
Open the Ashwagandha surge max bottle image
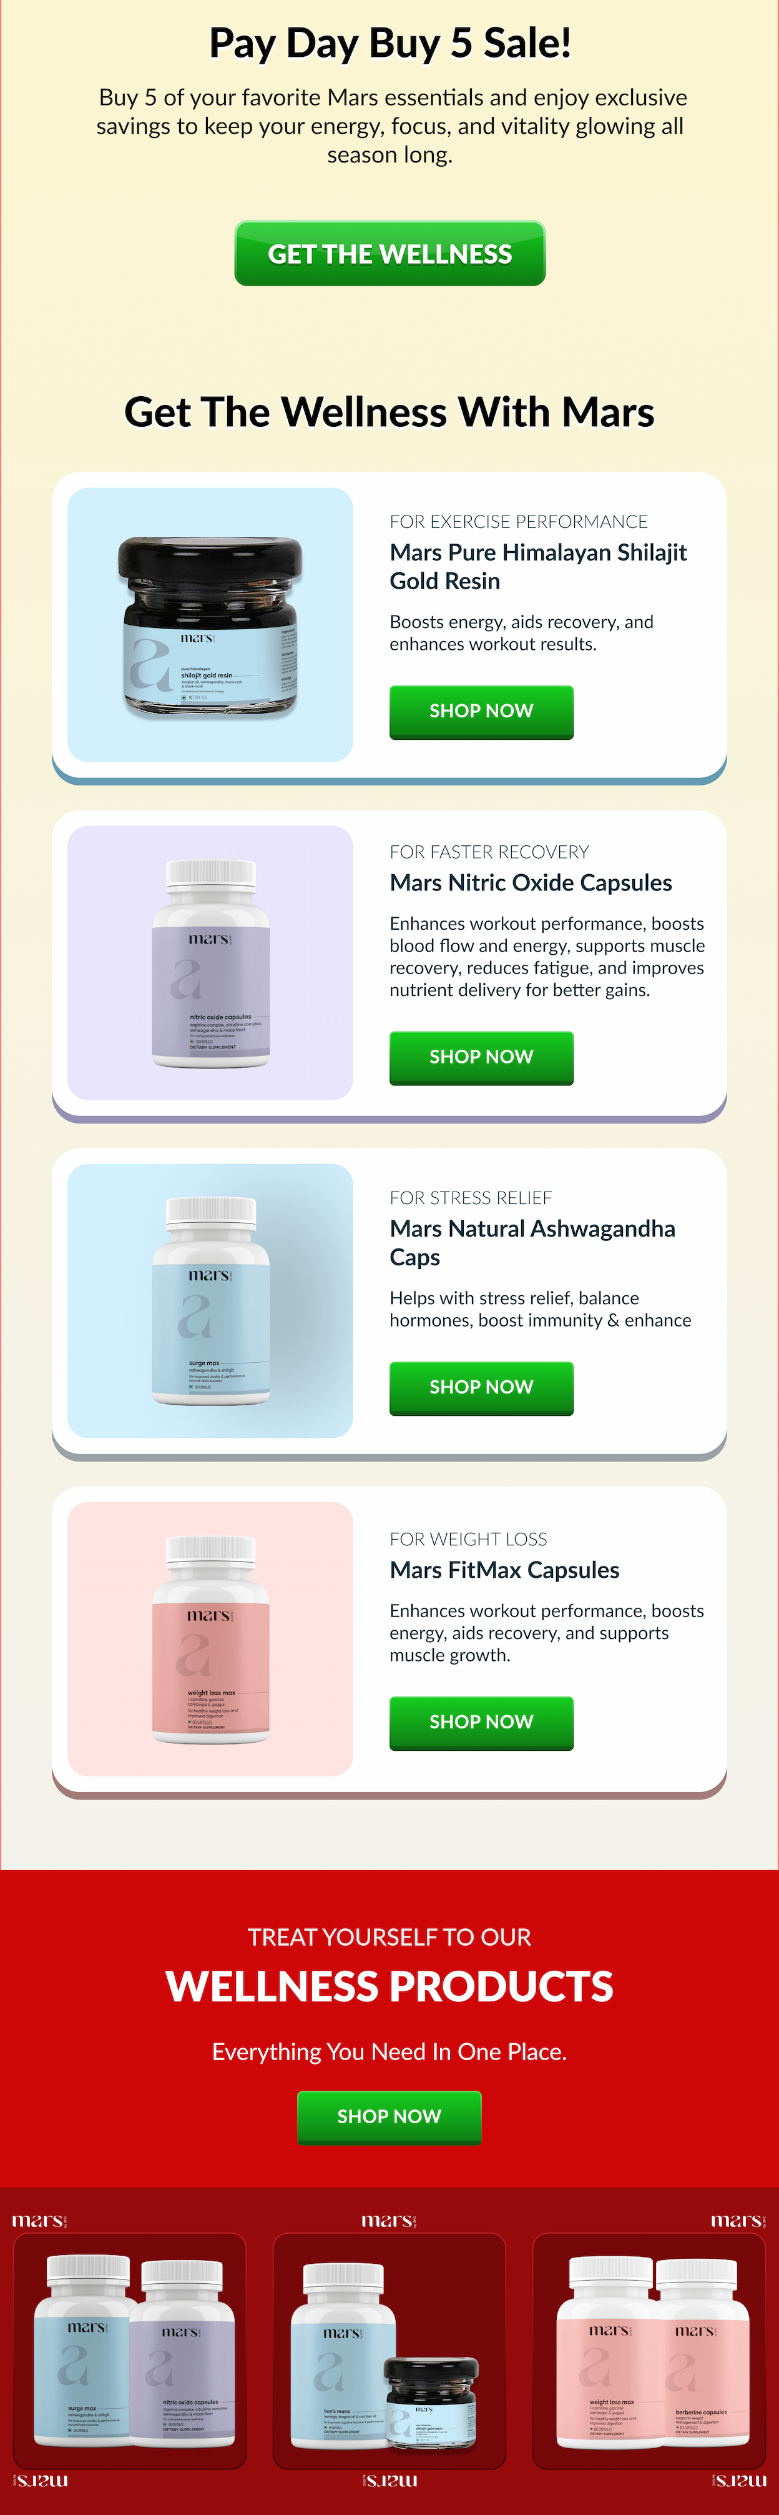pos(210,1300)
